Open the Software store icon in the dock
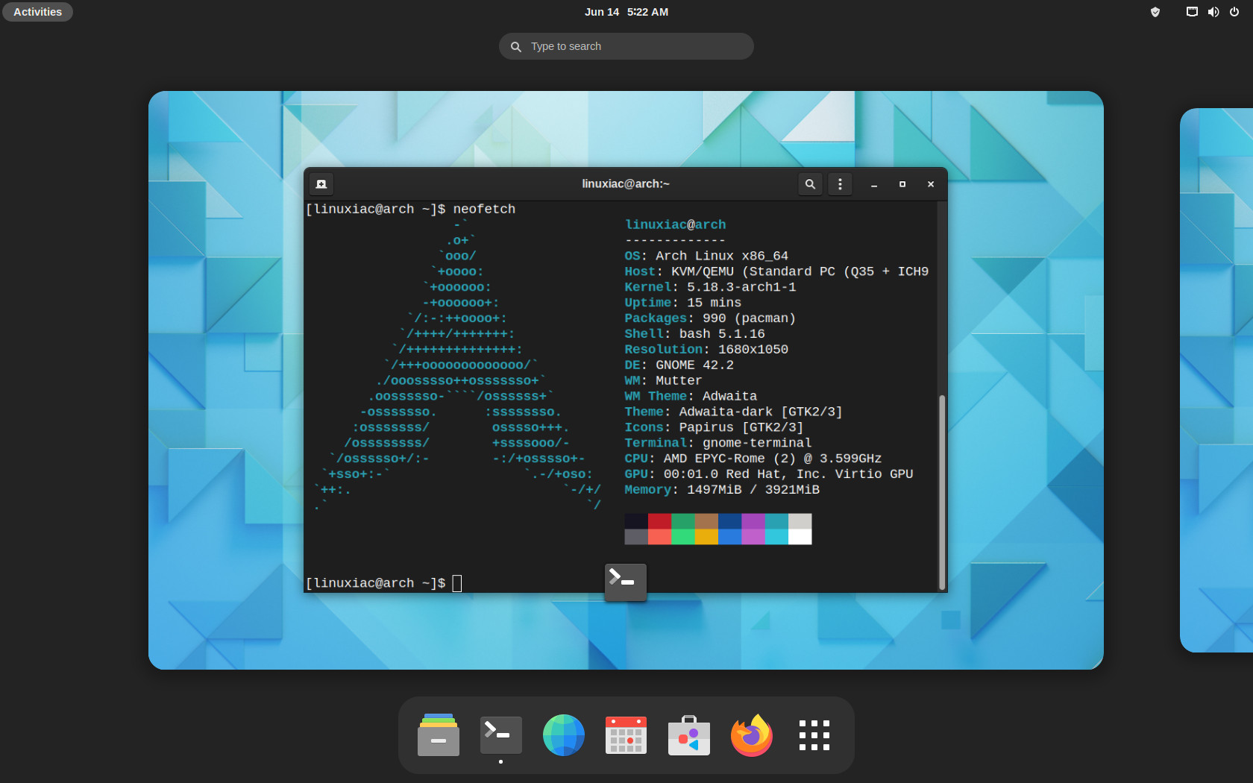This screenshot has width=1253, height=783. click(688, 735)
